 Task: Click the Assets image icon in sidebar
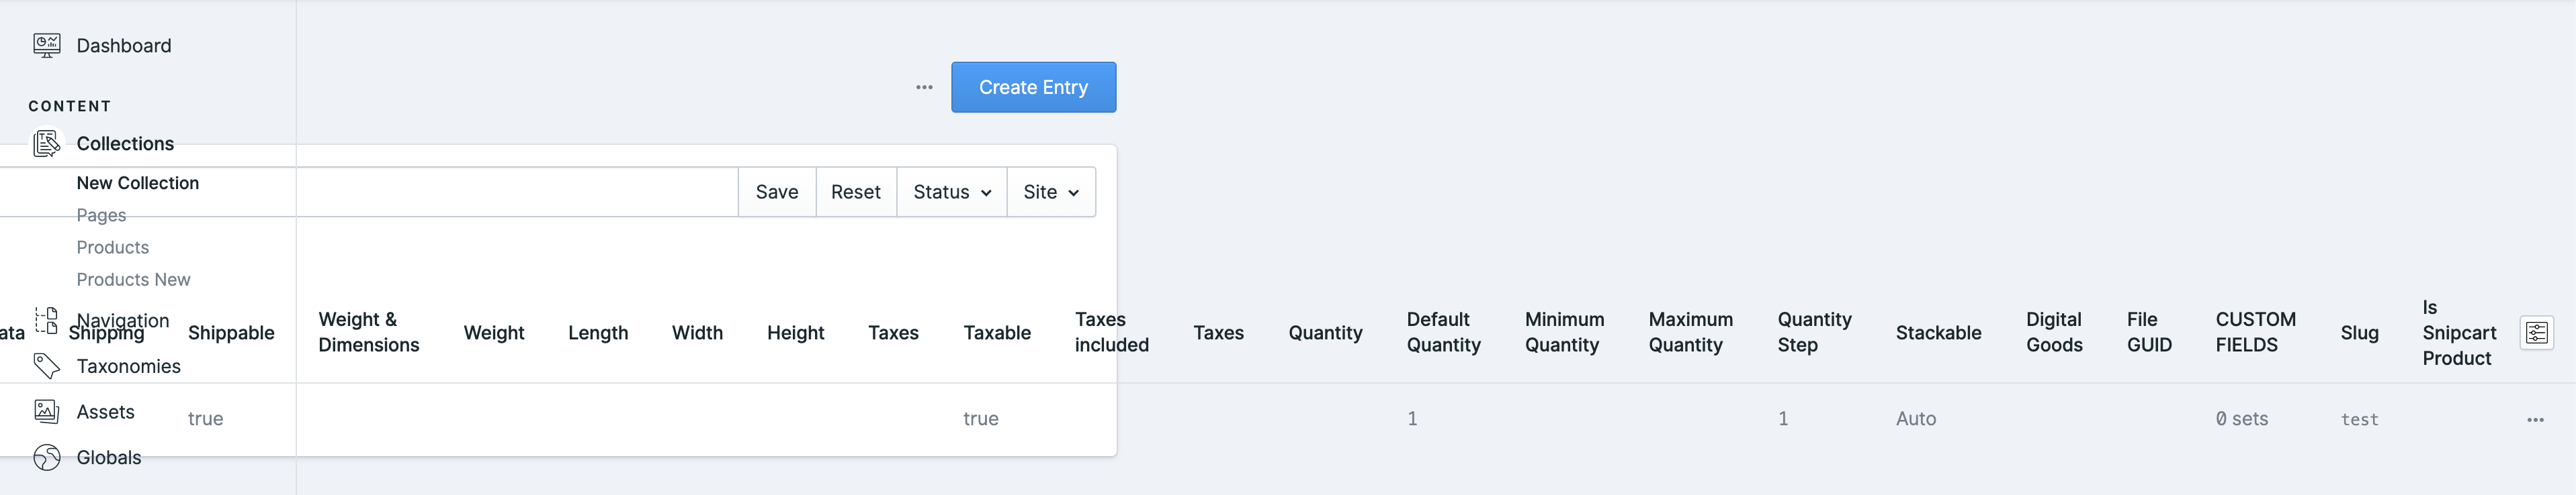pos(46,411)
